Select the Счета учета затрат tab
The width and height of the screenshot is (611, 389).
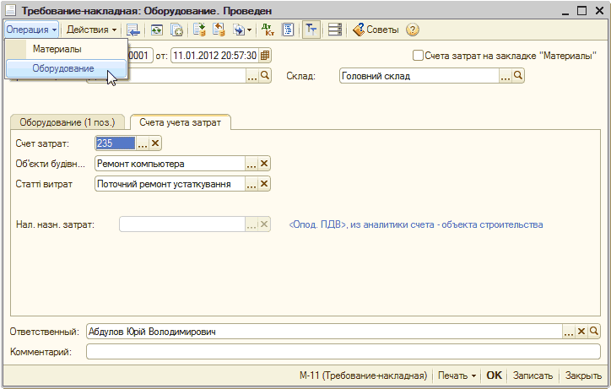tap(181, 122)
